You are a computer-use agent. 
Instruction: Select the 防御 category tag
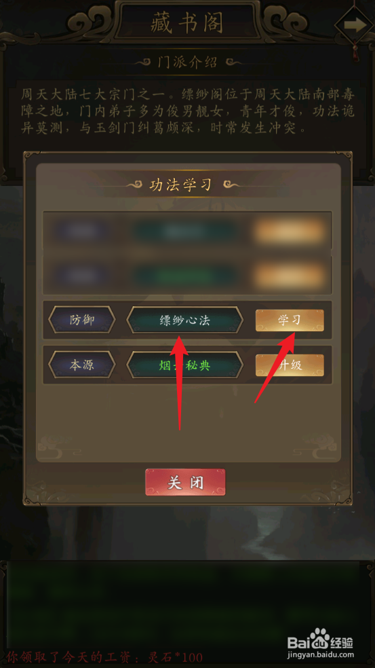(82, 320)
